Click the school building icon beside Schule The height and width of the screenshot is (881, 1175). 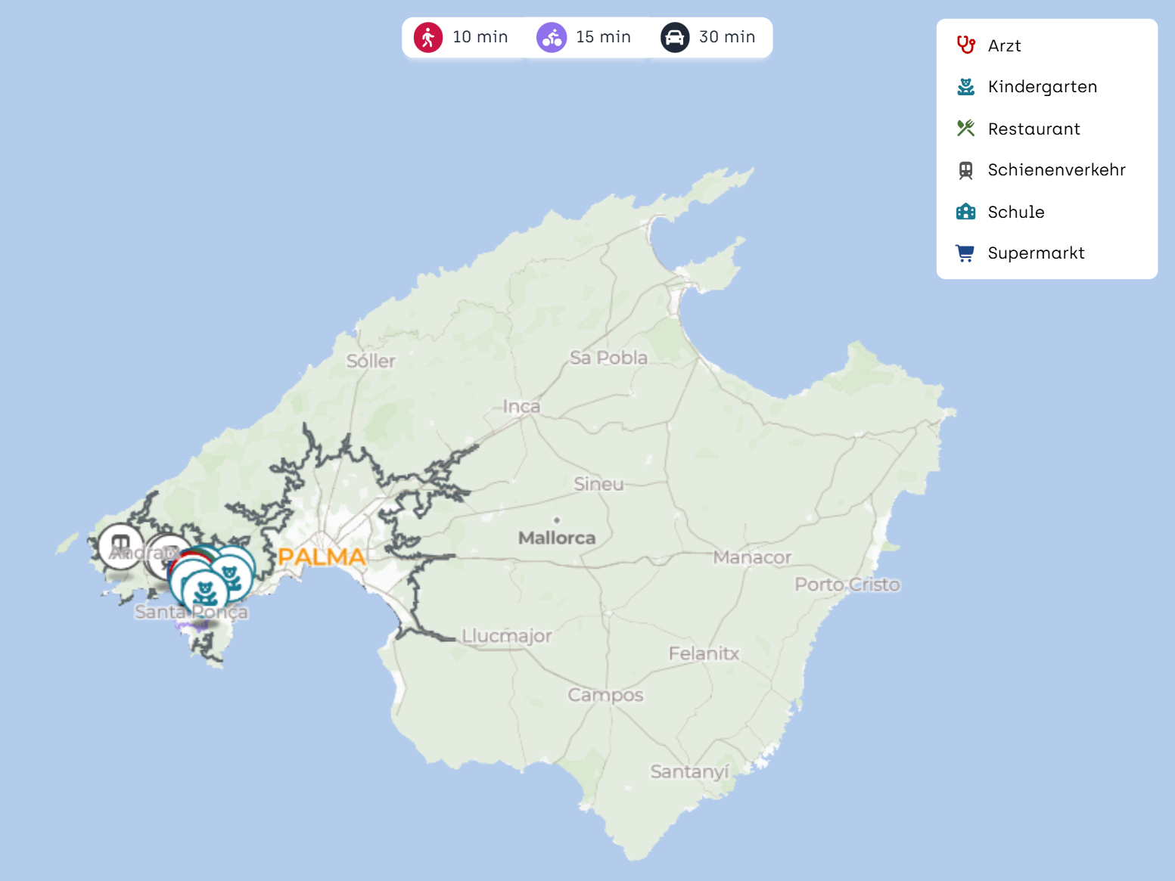point(965,212)
